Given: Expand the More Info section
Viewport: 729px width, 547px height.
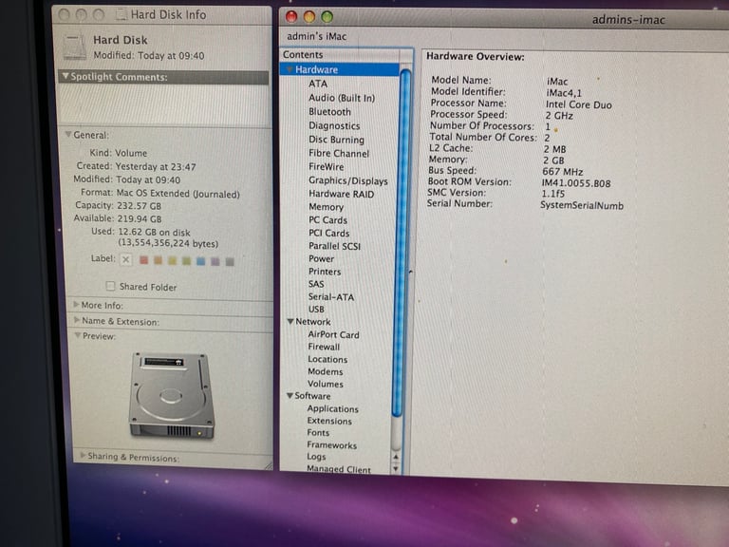Looking at the screenshot, I should pos(76,304).
